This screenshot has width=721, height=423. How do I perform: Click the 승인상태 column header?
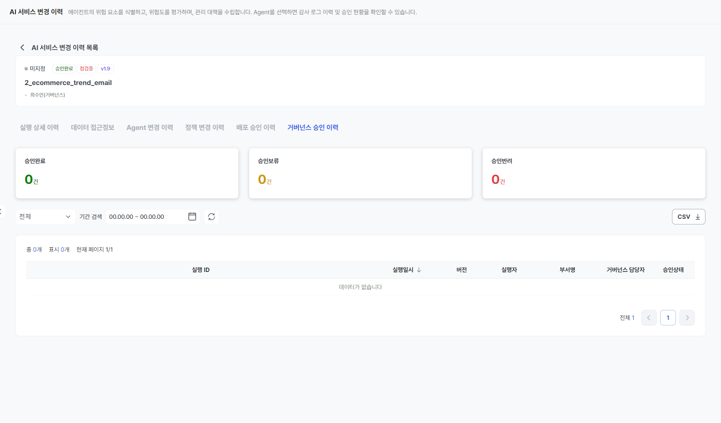(673, 270)
